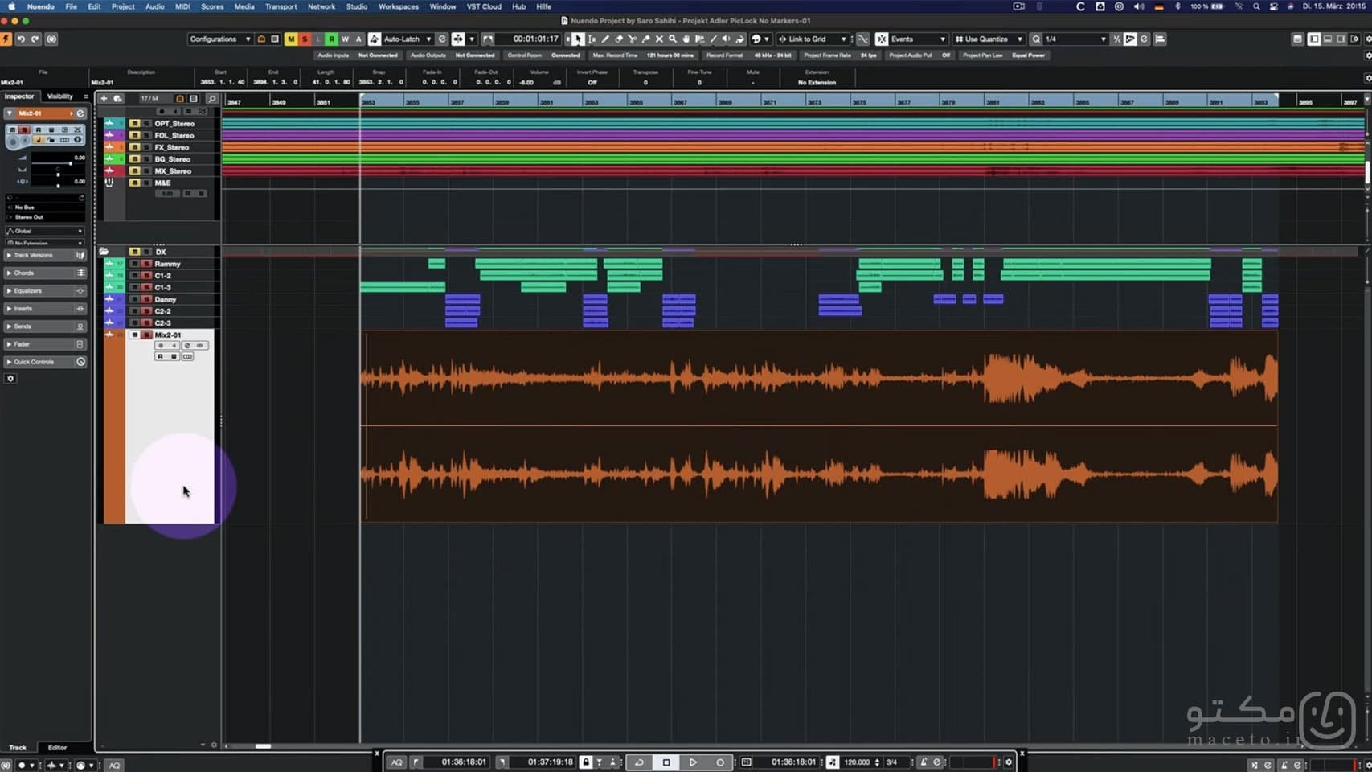
Task: Switch to the Visibility tab
Action: click(x=60, y=96)
